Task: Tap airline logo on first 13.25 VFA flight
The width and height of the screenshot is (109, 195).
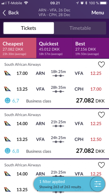Action: click(7, 89)
